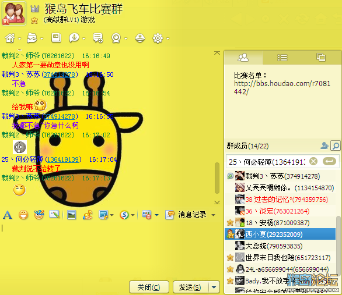Open the magic emoticon icon
This screenshot has width=342, height=295.
39,215
